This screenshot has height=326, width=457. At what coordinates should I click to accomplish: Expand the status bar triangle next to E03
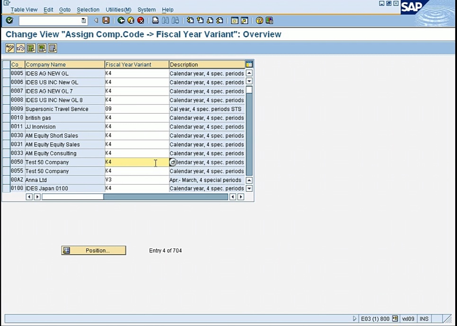pyautogui.click(x=354, y=318)
